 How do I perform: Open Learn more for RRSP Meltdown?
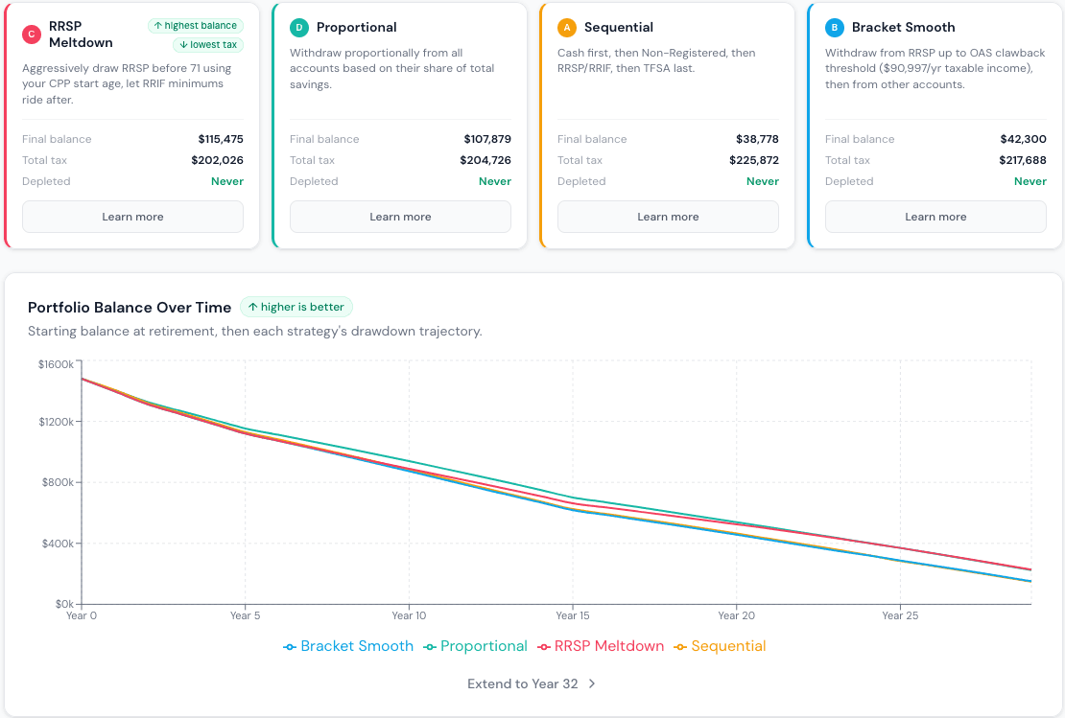tap(132, 217)
